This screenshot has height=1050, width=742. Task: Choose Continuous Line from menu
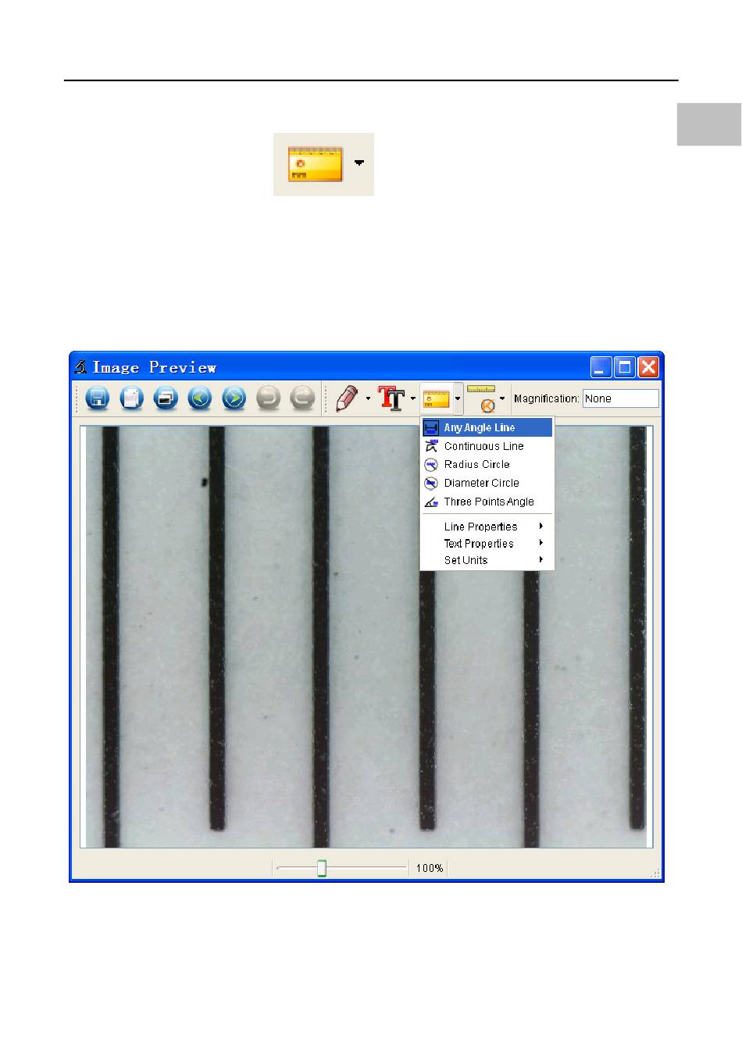(487, 446)
